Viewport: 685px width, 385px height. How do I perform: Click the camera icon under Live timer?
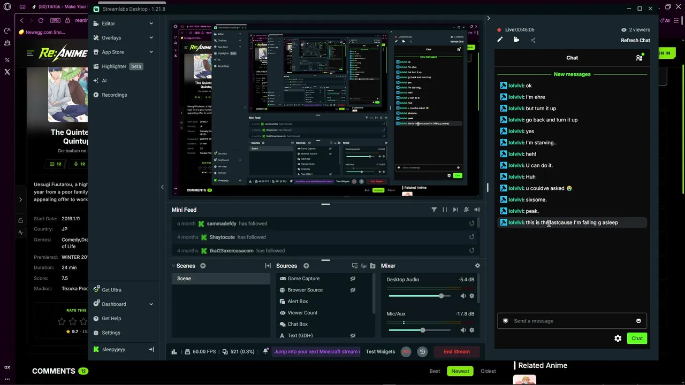pos(516,40)
